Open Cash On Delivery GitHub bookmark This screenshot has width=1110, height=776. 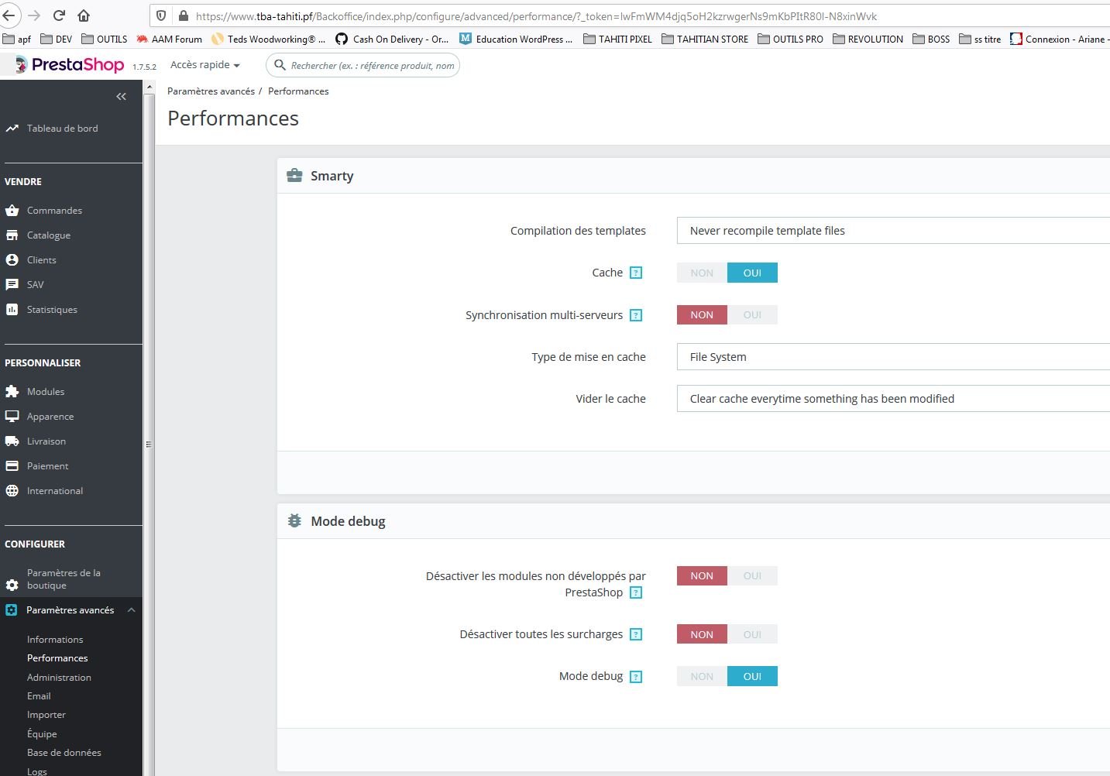coord(392,39)
